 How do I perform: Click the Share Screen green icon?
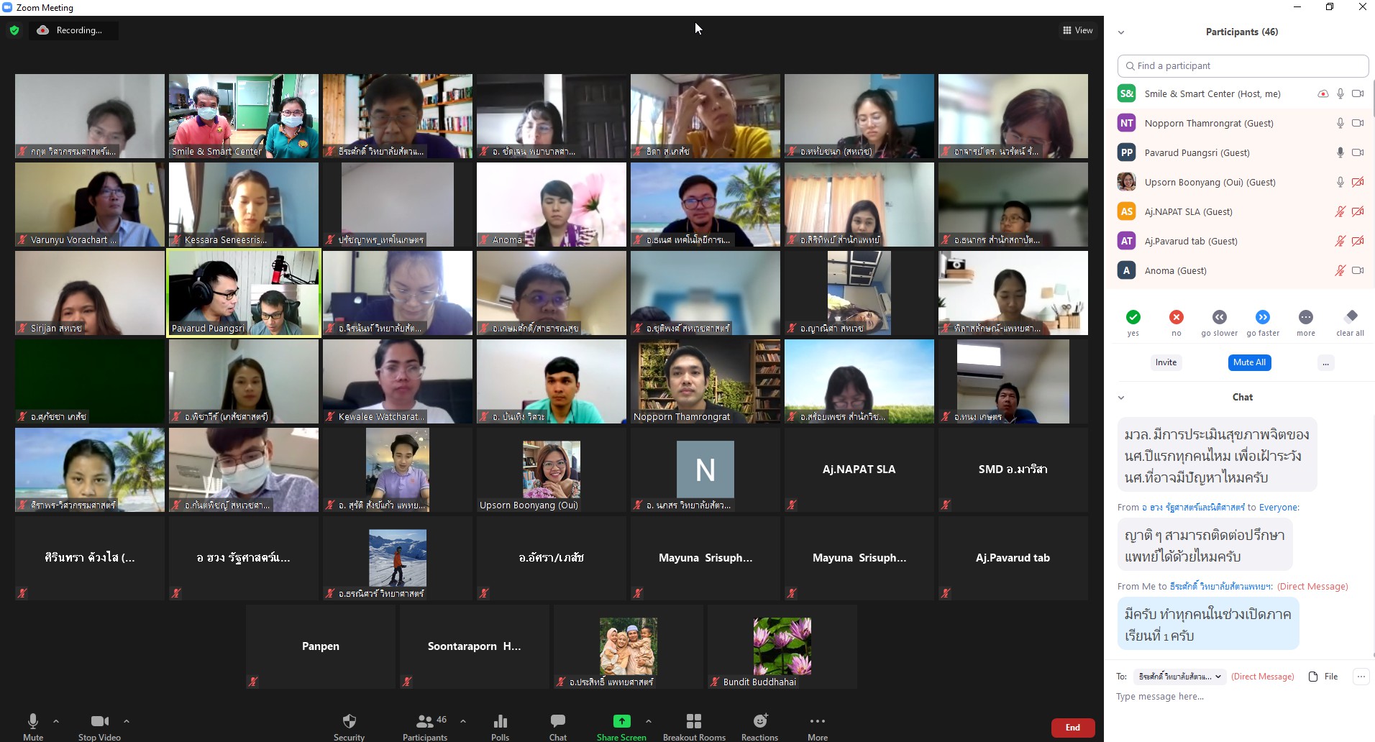point(621,721)
